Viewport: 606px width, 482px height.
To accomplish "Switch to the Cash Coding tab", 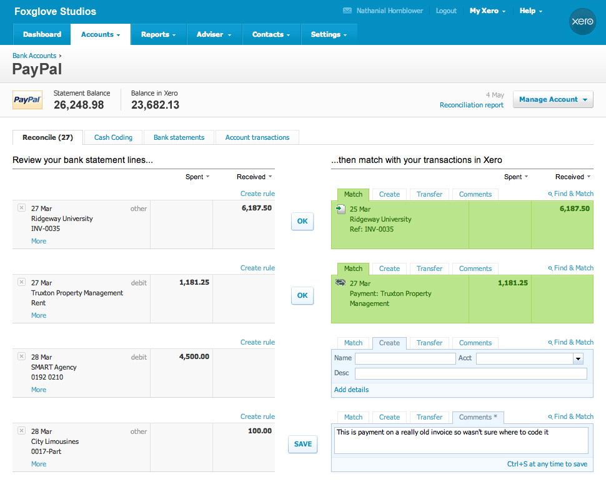I will click(113, 137).
